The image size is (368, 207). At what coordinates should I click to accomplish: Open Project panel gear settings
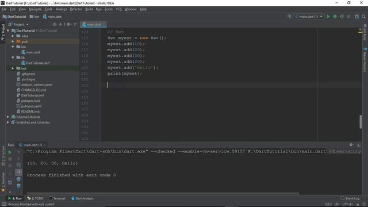tap(68, 24)
